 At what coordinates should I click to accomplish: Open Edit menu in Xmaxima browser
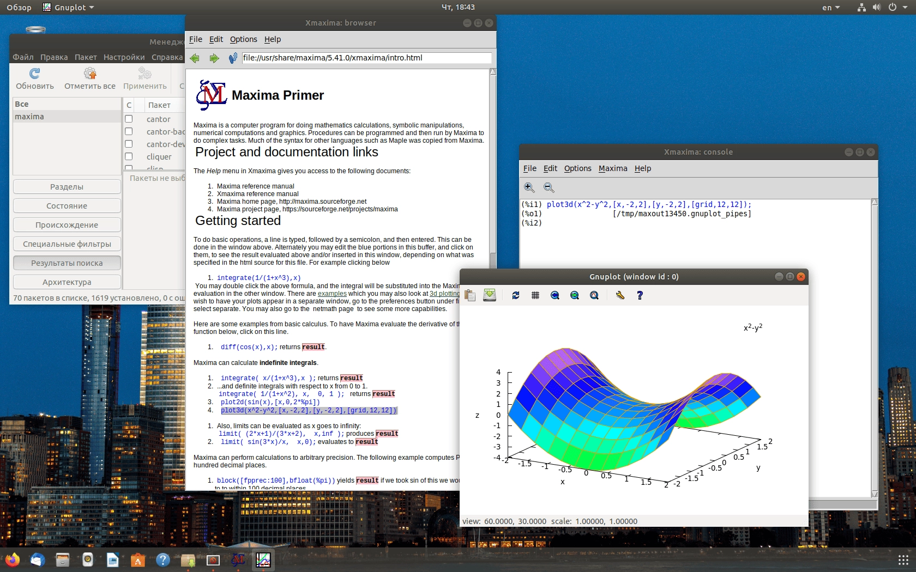pyautogui.click(x=216, y=39)
